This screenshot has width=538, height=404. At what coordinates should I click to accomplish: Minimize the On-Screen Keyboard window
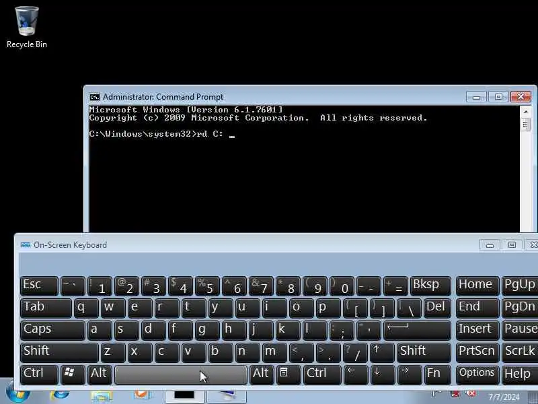(490, 245)
